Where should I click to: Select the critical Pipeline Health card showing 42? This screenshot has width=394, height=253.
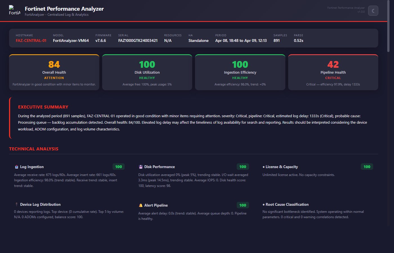click(333, 72)
